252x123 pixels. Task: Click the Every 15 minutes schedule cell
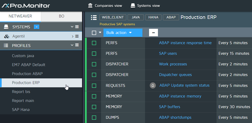coord(234,54)
